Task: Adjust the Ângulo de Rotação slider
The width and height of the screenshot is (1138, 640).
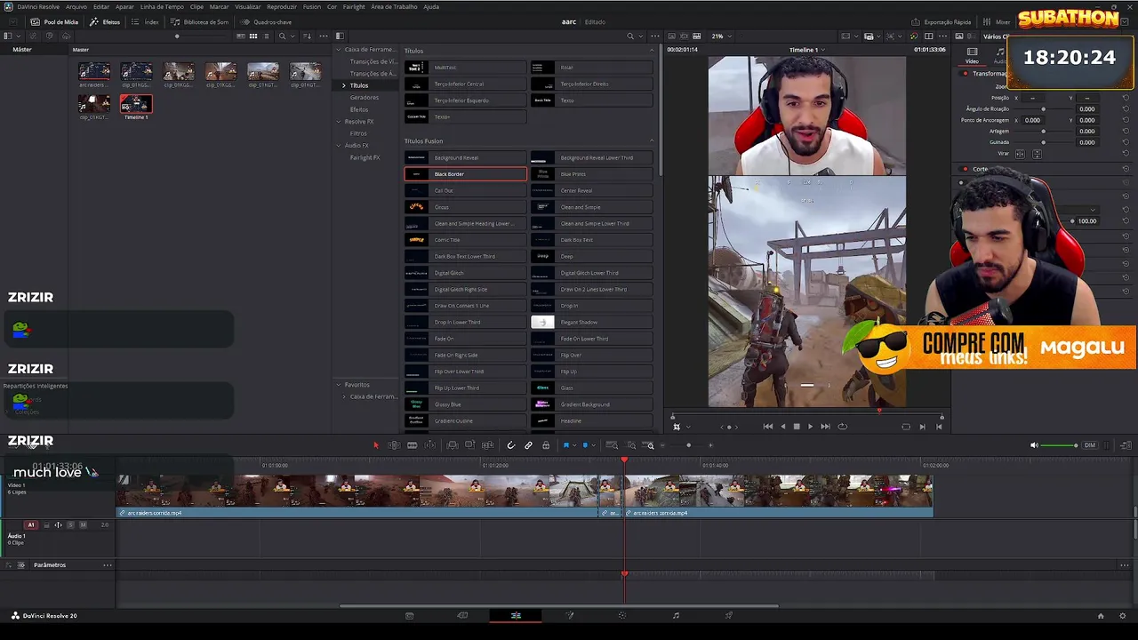Action: tap(1044, 109)
